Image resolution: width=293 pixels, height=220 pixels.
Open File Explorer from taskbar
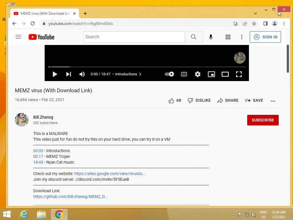coord(41,214)
